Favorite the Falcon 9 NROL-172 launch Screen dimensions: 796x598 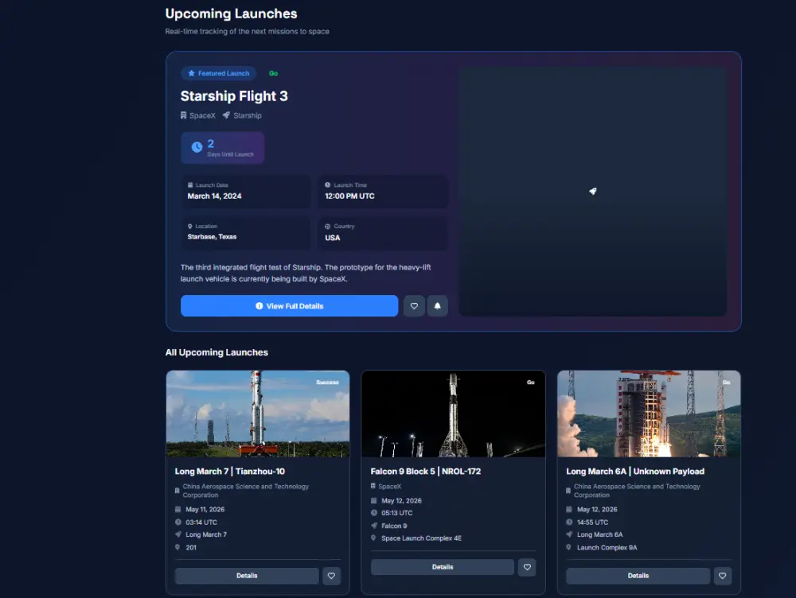coord(527,567)
